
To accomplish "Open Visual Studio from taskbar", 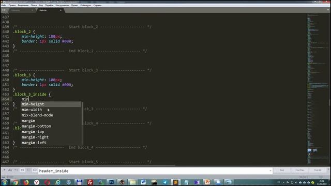I will pos(197,182).
